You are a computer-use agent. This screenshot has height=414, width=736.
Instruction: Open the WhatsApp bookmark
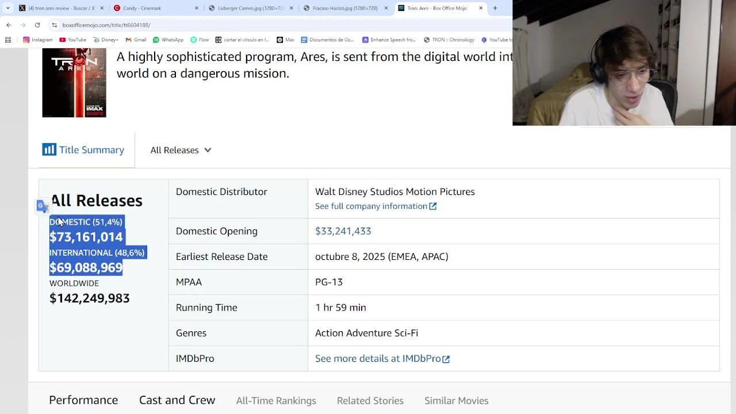coord(168,40)
